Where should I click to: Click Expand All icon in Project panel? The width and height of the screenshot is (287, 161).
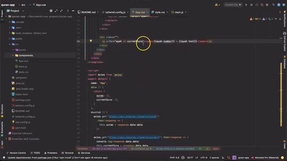click(56, 11)
